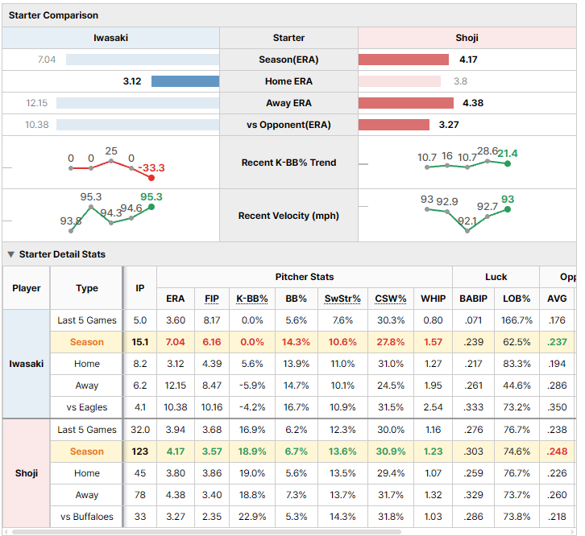Click Shoji's Last 5 Games row label

pyautogui.click(x=86, y=430)
